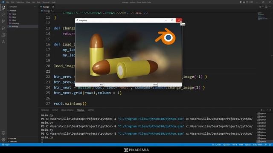This screenshot has width=273, height=153.
Task: Switch to the Output panel tab
Action: click(55, 110)
